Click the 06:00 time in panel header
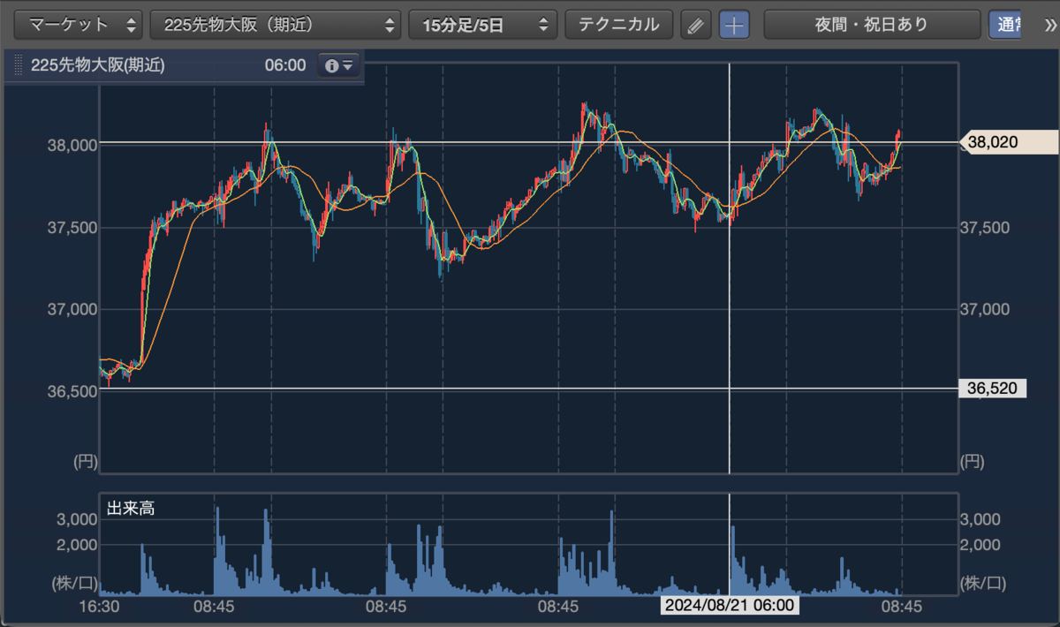 click(285, 65)
